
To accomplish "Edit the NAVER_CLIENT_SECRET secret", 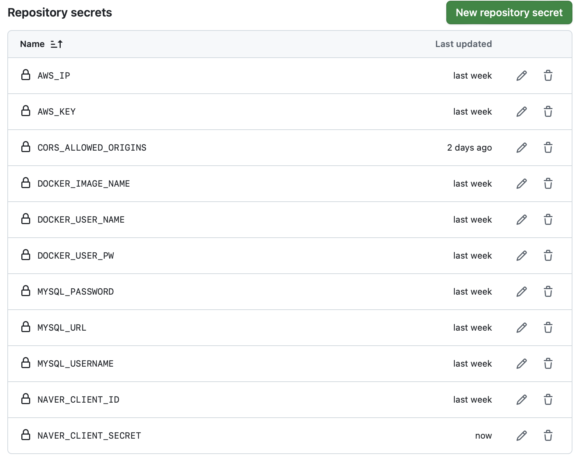I will coord(522,436).
